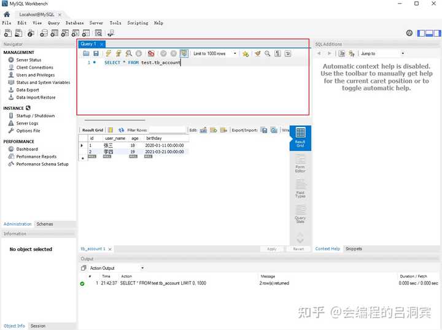Viewport: 442px width, 330px height.
Task: Toggle the bottom output panel view
Action: [429, 33]
